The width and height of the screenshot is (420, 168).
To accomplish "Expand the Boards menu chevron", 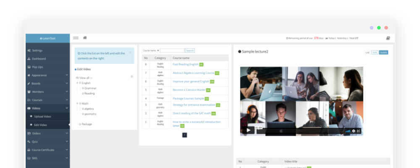I will [x=67, y=84].
